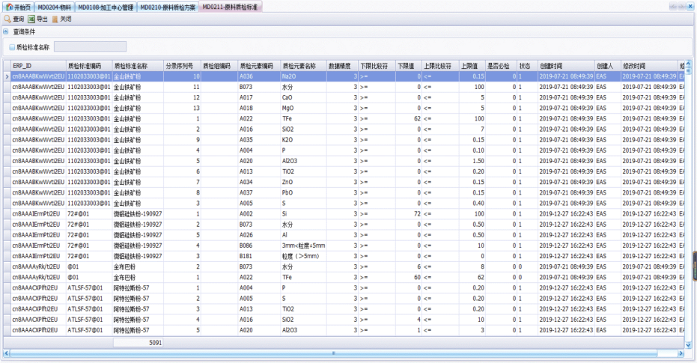Sort by 分录序列号 column header

click(x=182, y=66)
